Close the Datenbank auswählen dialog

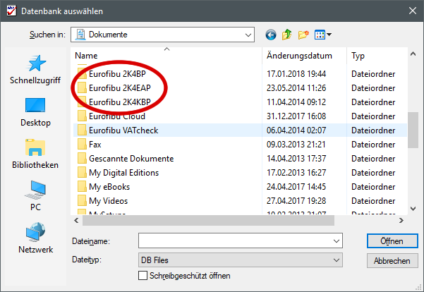tap(413, 11)
